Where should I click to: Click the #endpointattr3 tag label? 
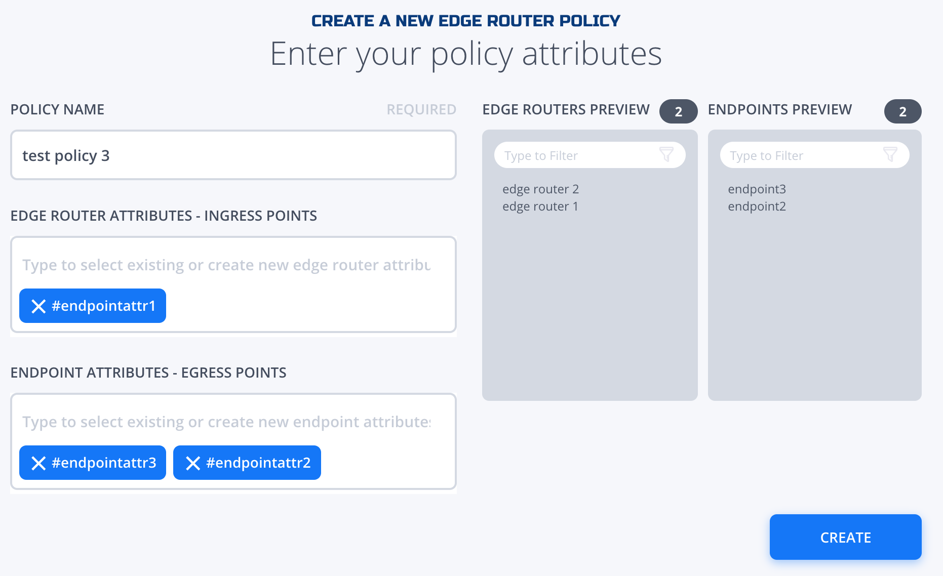(x=104, y=463)
